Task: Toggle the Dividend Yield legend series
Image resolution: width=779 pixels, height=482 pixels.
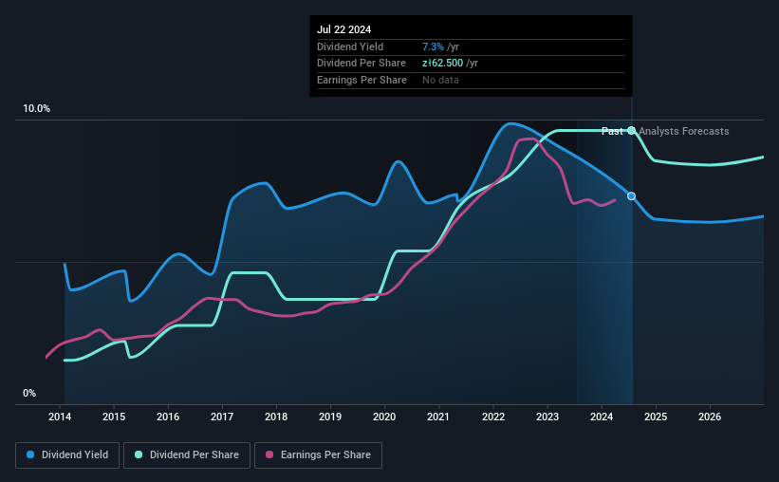Action: pos(67,455)
